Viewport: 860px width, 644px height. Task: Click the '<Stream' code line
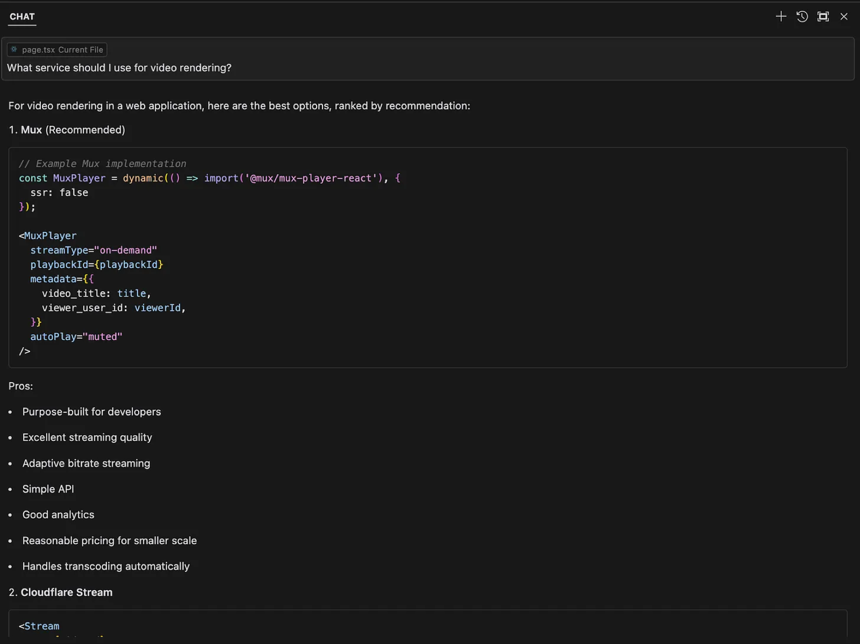(x=39, y=626)
